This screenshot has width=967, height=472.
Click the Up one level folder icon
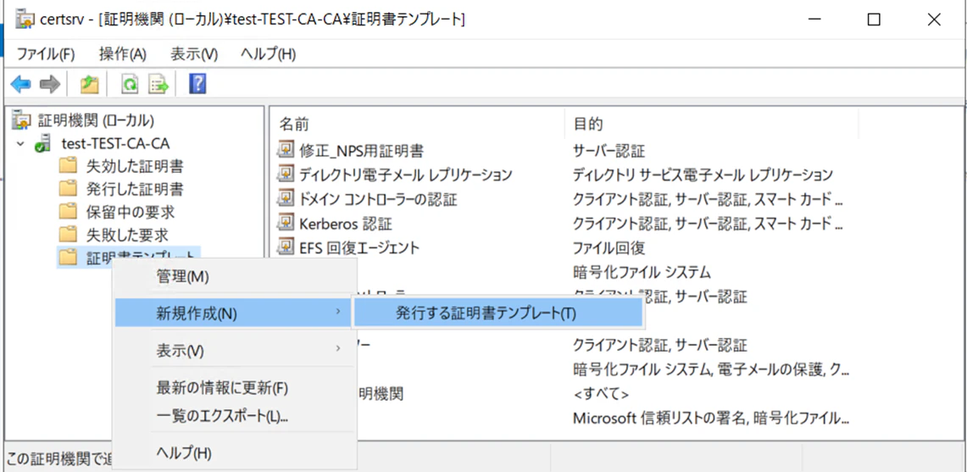tap(90, 85)
